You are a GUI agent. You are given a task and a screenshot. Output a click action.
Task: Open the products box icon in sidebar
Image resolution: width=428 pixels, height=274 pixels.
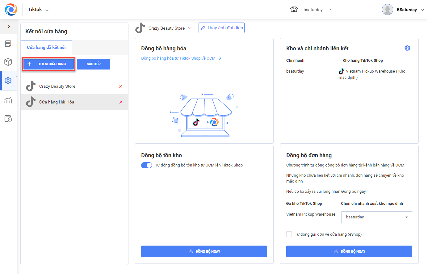[8, 62]
